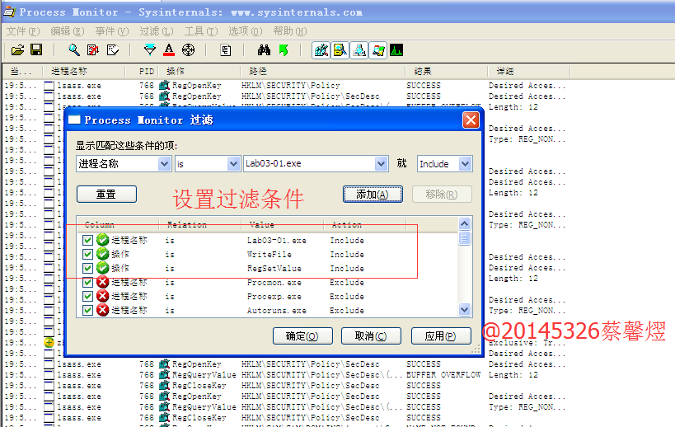The width and height of the screenshot is (675, 427).
Task: Toggle the profiling events graph icon
Action: pos(396,50)
